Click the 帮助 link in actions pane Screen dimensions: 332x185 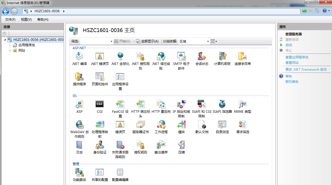[x=289, y=76]
